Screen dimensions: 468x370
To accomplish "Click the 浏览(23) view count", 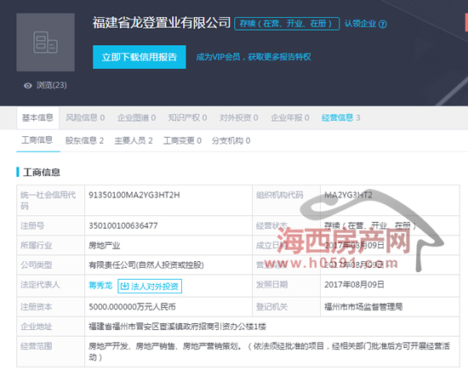I will (52, 85).
